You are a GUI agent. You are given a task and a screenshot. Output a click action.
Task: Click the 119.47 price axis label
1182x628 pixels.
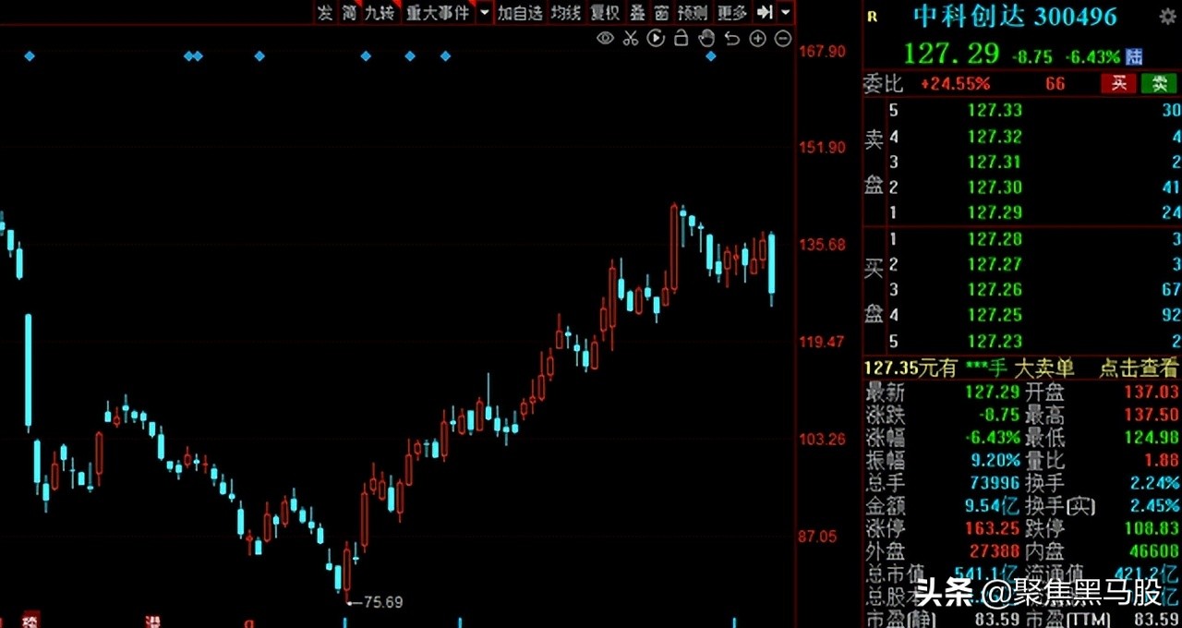[822, 342]
